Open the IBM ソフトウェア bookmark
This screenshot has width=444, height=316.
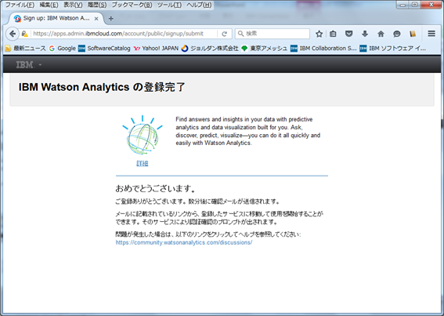pyautogui.click(x=393, y=48)
